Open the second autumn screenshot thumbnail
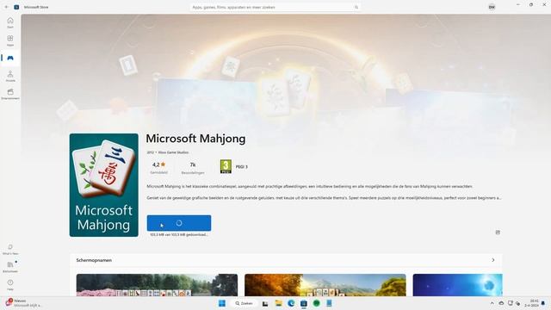 point(325,285)
